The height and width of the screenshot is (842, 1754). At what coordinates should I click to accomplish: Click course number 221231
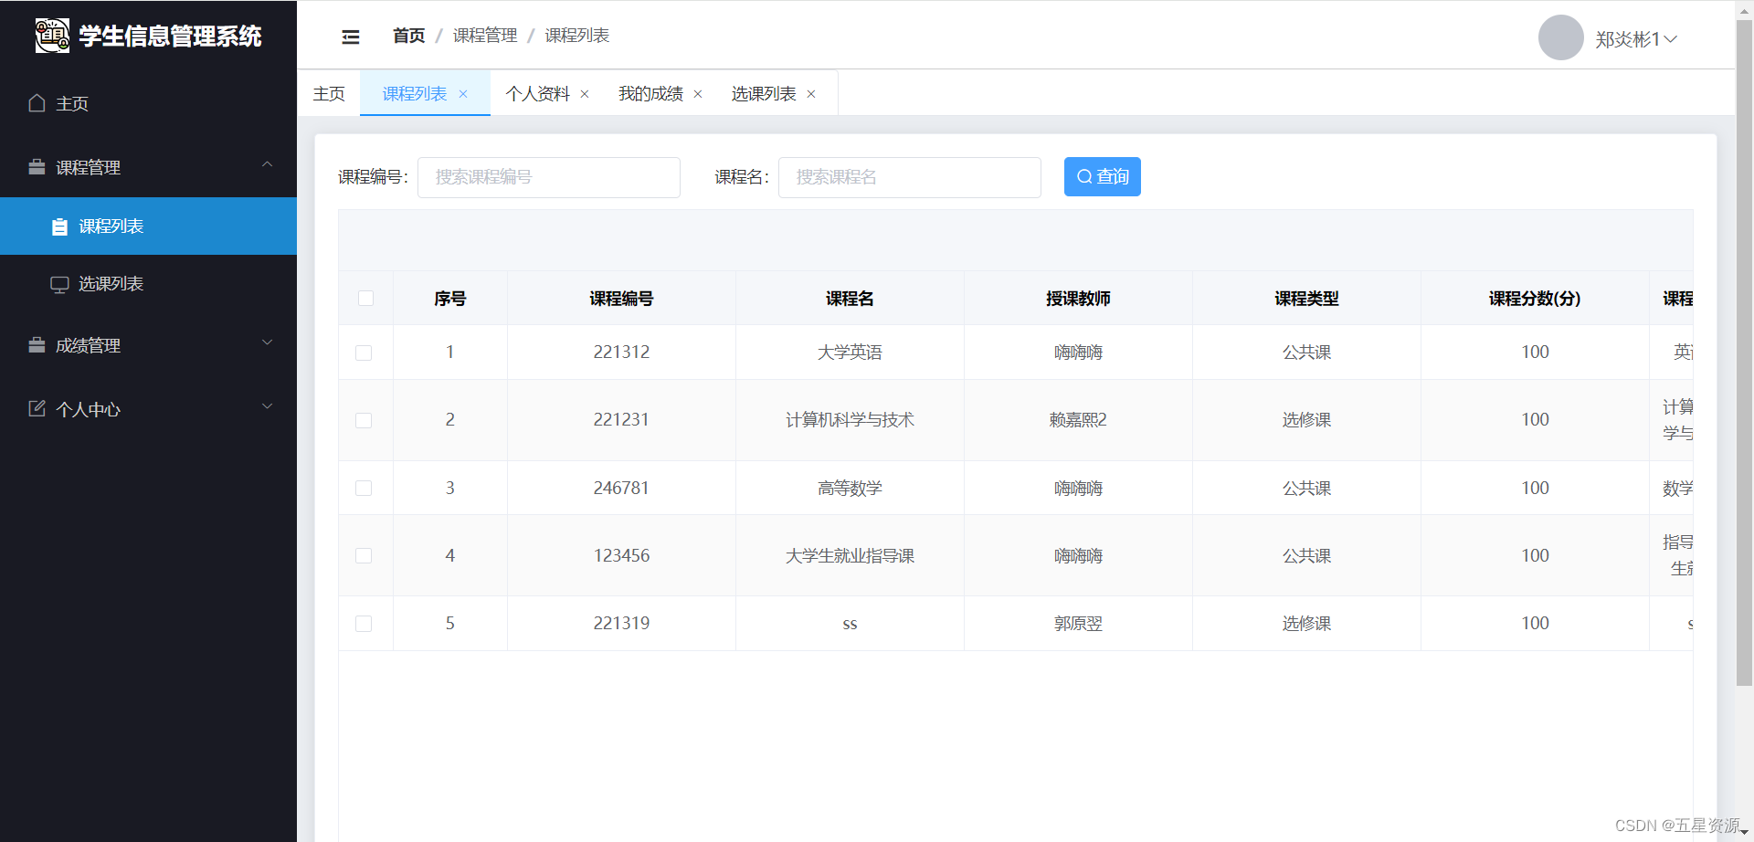point(621,420)
